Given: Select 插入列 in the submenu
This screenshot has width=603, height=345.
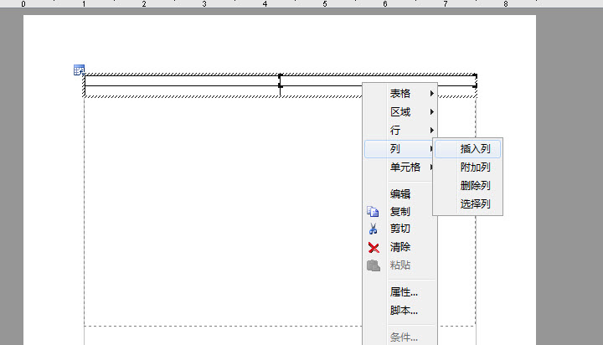Looking at the screenshot, I should tap(468, 149).
